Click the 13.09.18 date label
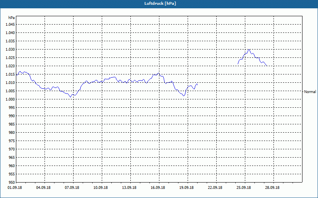 click(x=129, y=187)
